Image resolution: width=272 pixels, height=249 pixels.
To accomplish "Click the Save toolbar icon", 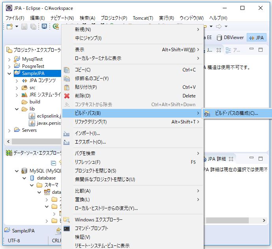I will pos(24,26).
